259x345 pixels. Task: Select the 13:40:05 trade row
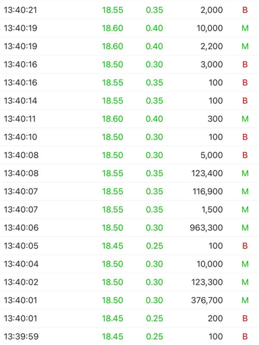(129, 245)
